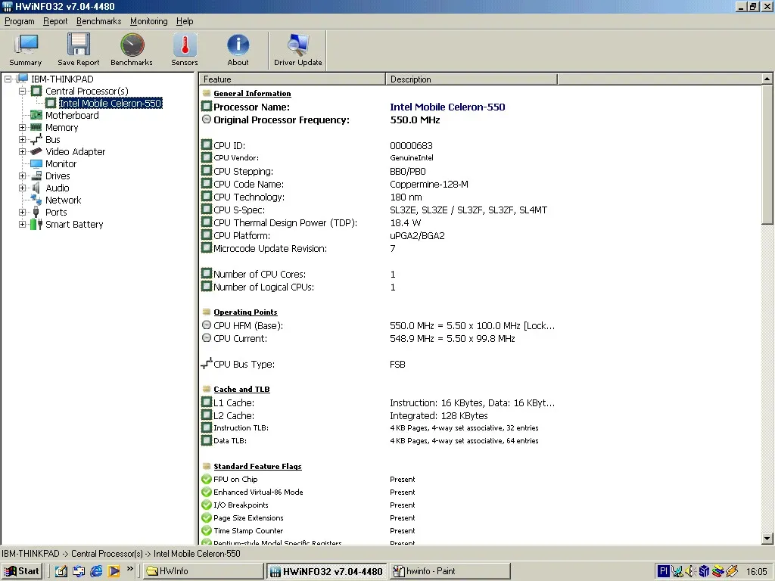Select the CPU HFM (Base) row
Image resolution: width=775 pixels, height=581 pixels.
(x=378, y=325)
